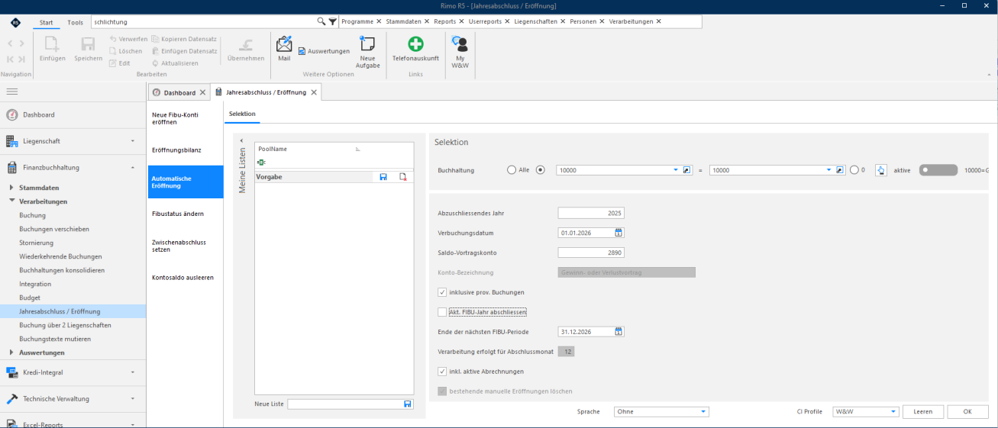Toggle the aktive switch
This screenshot has width=998, height=428.
(938, 170)
